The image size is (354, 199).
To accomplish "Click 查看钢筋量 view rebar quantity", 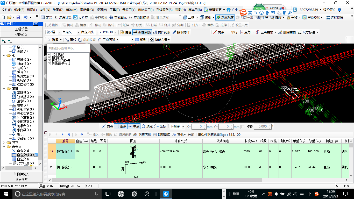I will coord(139,17).
